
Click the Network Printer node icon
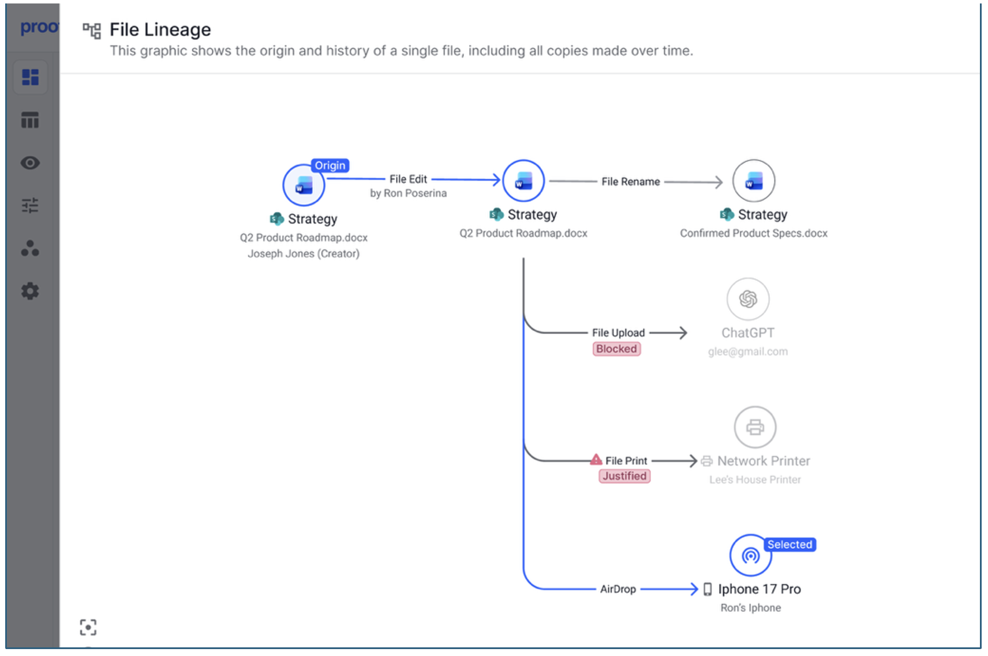point(755,427)
